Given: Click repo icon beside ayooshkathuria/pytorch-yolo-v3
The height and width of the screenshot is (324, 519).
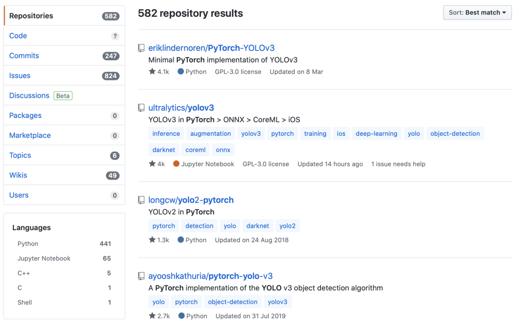Looking at the screenshot, I should tap(141, 276).
